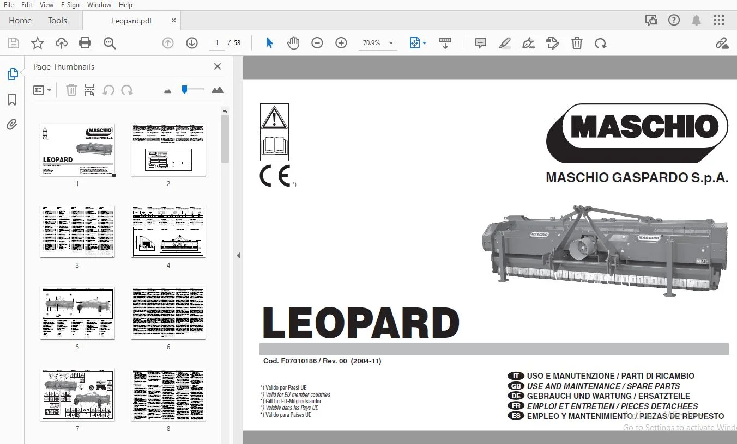Image resolution: width=737 pixels, height=444 pixels.
Task: Open the fit page options tool
Action: [418, 43]
